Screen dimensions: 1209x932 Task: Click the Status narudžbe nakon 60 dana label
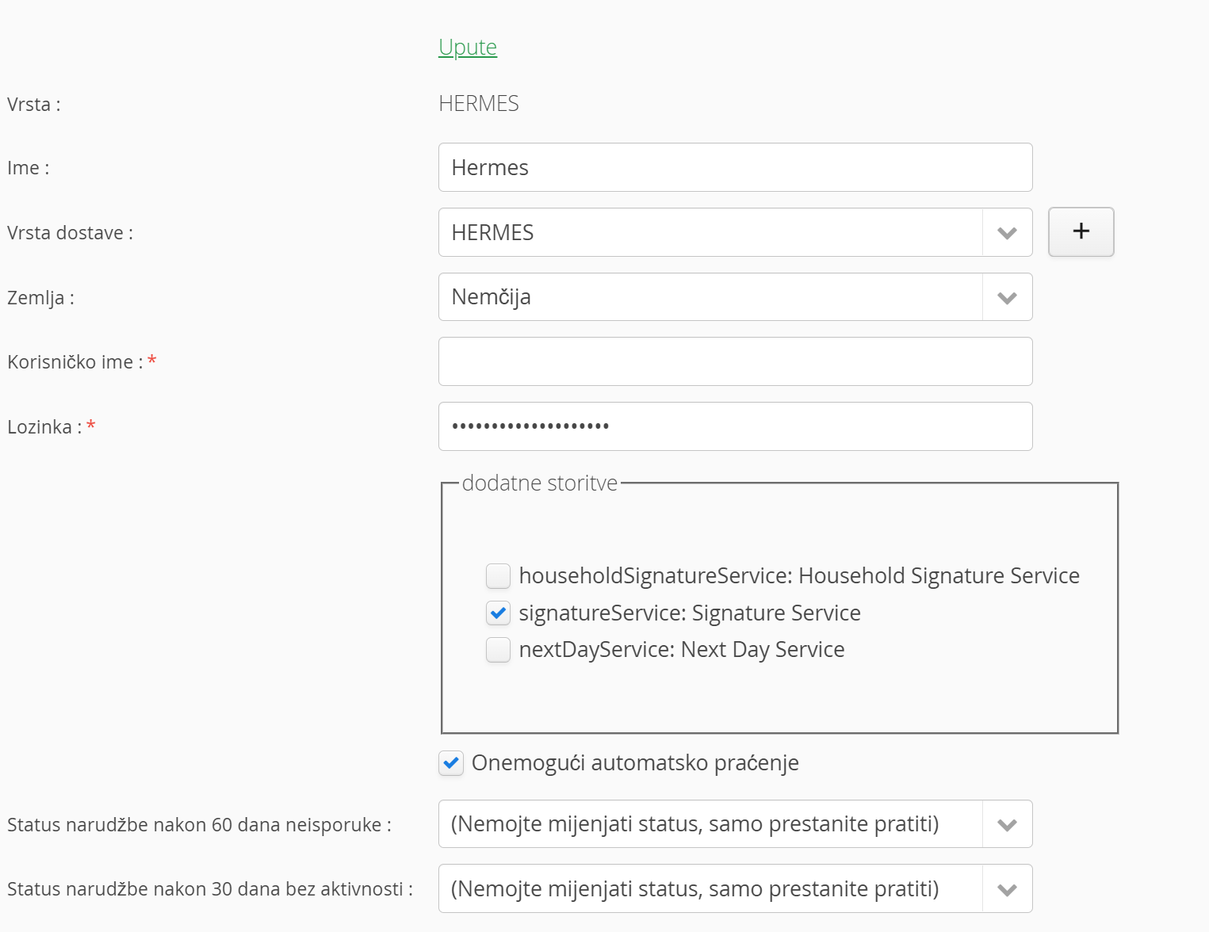[199, 825]
